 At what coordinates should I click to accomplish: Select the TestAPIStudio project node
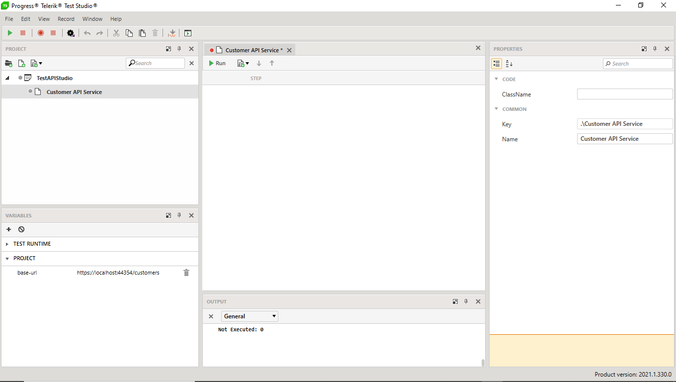[55, 78]
